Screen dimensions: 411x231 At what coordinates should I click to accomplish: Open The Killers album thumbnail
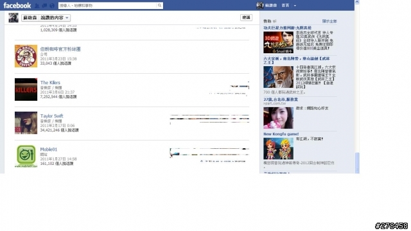tap(26, 89)
